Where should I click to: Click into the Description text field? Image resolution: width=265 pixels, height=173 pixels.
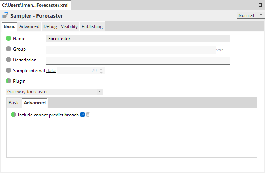coord(138,60)
